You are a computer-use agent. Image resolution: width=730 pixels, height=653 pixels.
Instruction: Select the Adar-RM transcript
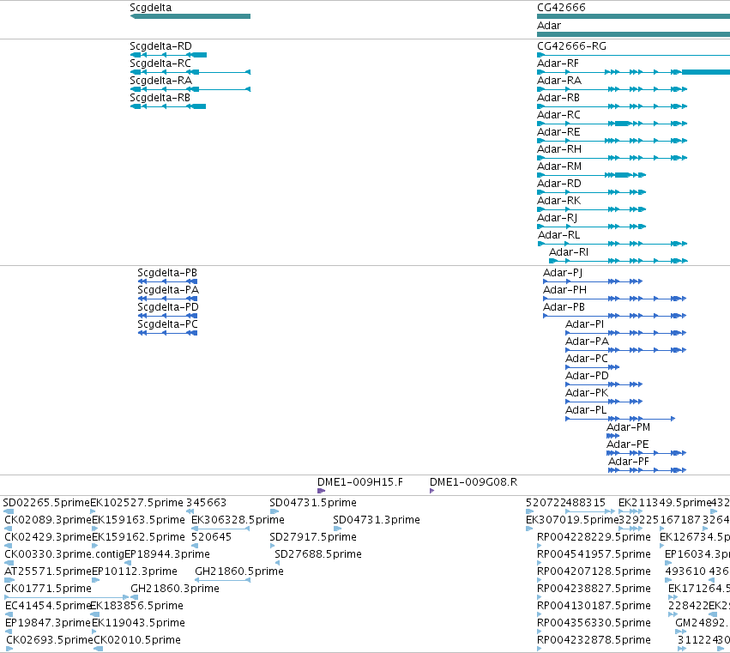point(592,175)
